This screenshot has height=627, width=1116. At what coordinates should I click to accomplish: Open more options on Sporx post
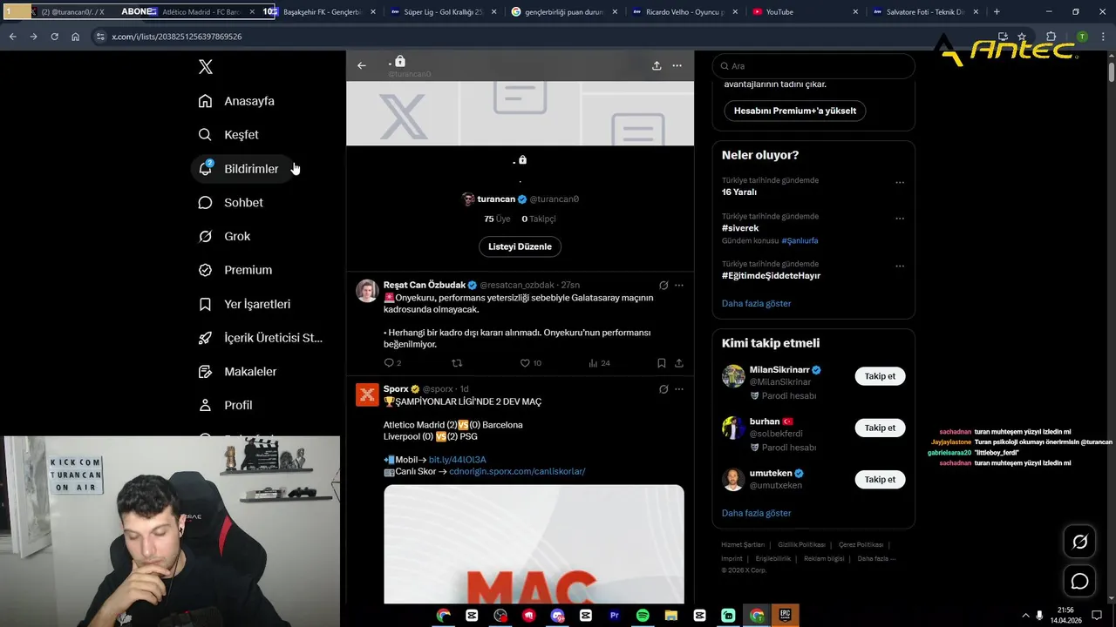click(678, 389)
